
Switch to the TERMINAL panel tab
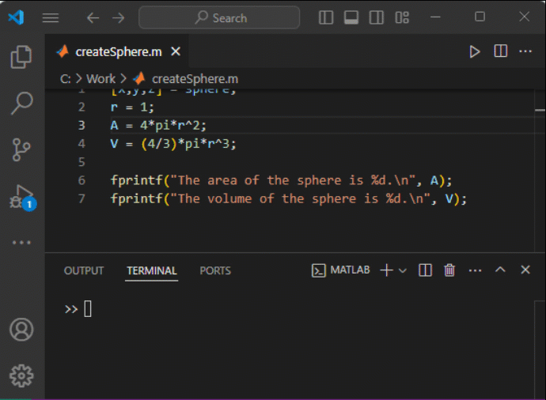coord(151,270)
